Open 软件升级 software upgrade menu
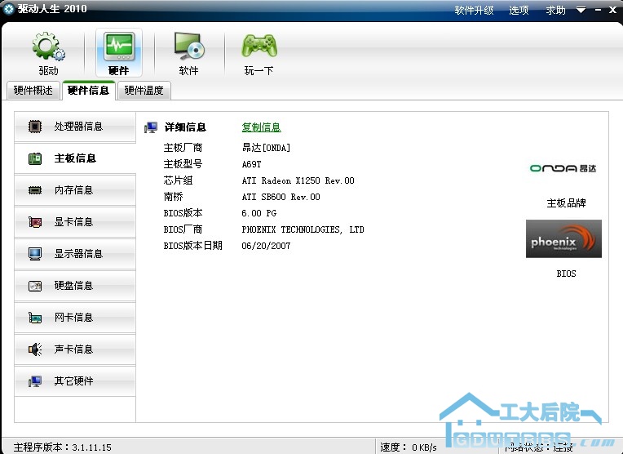Image resolution: width=623 pixels, height=454 pixels. (x=475, y=11)
